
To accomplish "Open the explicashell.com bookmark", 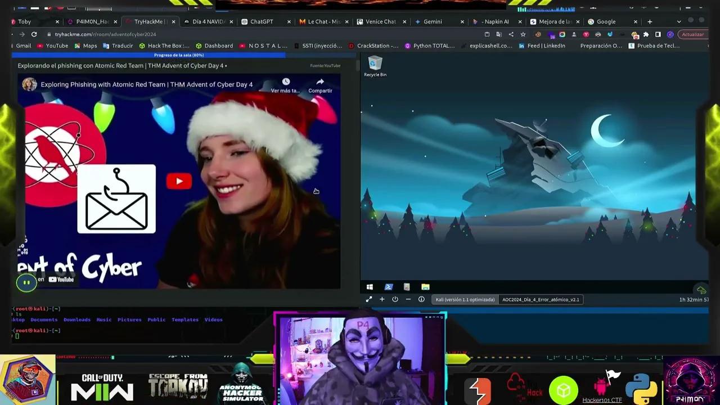I will [487, 46].
